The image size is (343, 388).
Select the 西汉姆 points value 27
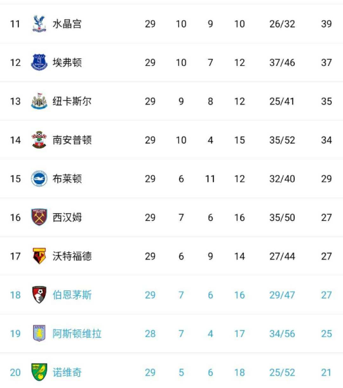[x=326, y=217]
